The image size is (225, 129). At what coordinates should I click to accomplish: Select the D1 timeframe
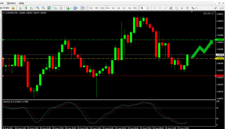tap(124, 8)
